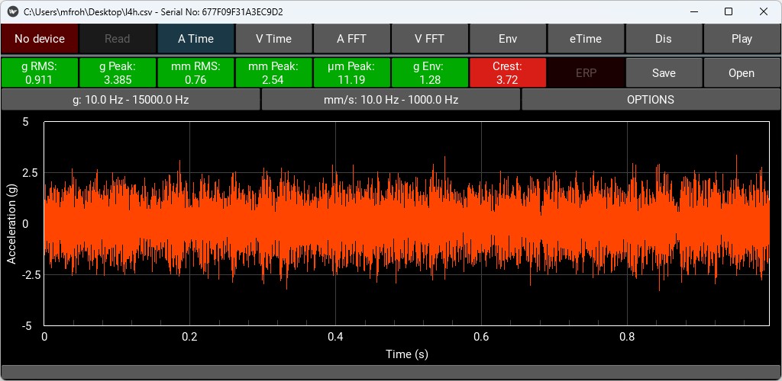The image size is (782, 381).
Task: Minimize the application window
Action: [693, 12]
